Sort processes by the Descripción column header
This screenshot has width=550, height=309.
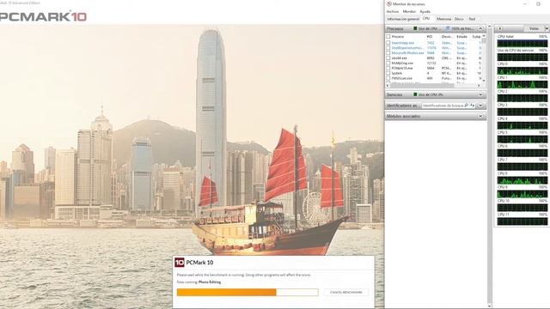click(x=447, y=36)
